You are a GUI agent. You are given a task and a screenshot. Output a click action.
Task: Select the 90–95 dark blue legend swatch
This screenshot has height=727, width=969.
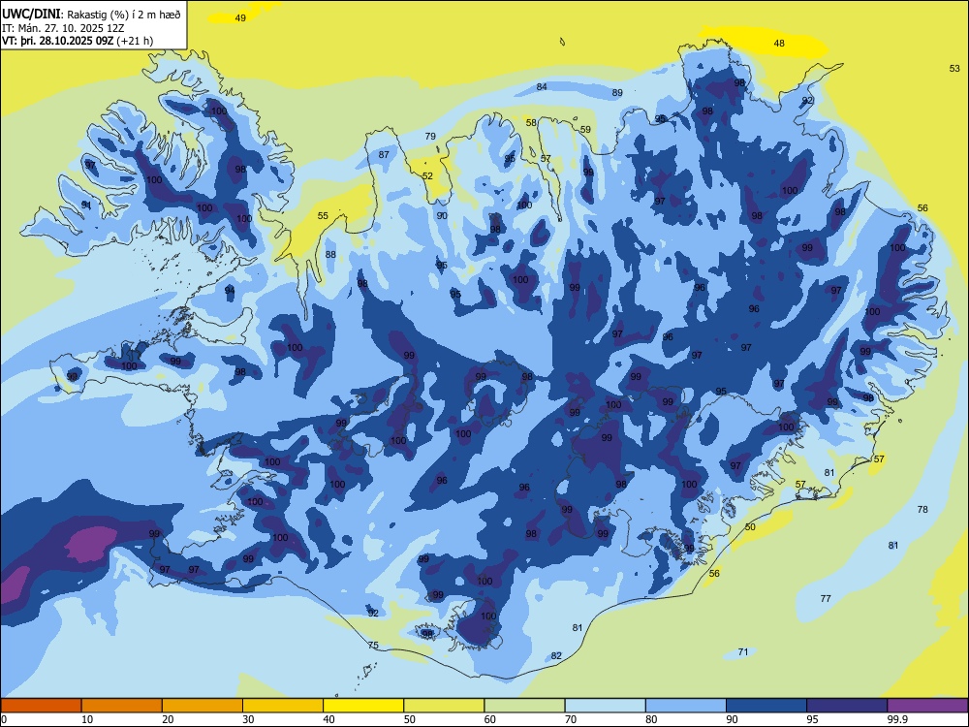pyautogui.click(x=766, y=706)
